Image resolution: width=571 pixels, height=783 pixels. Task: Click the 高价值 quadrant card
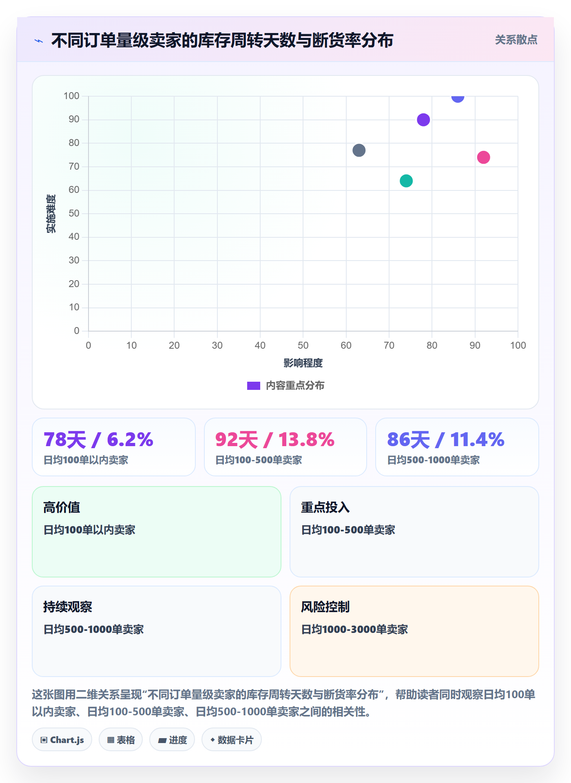click(x=157, y=532)
